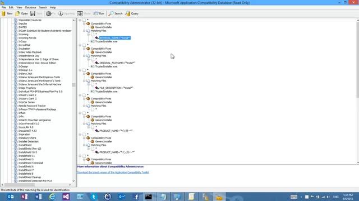
Task: Open the Help menu
Action: click(x=53, y=7)
